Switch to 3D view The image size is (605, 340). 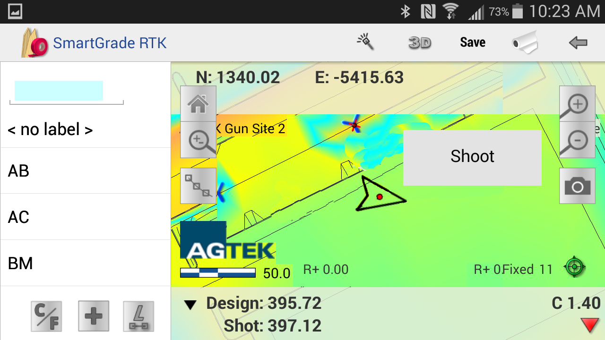(420, 43)
